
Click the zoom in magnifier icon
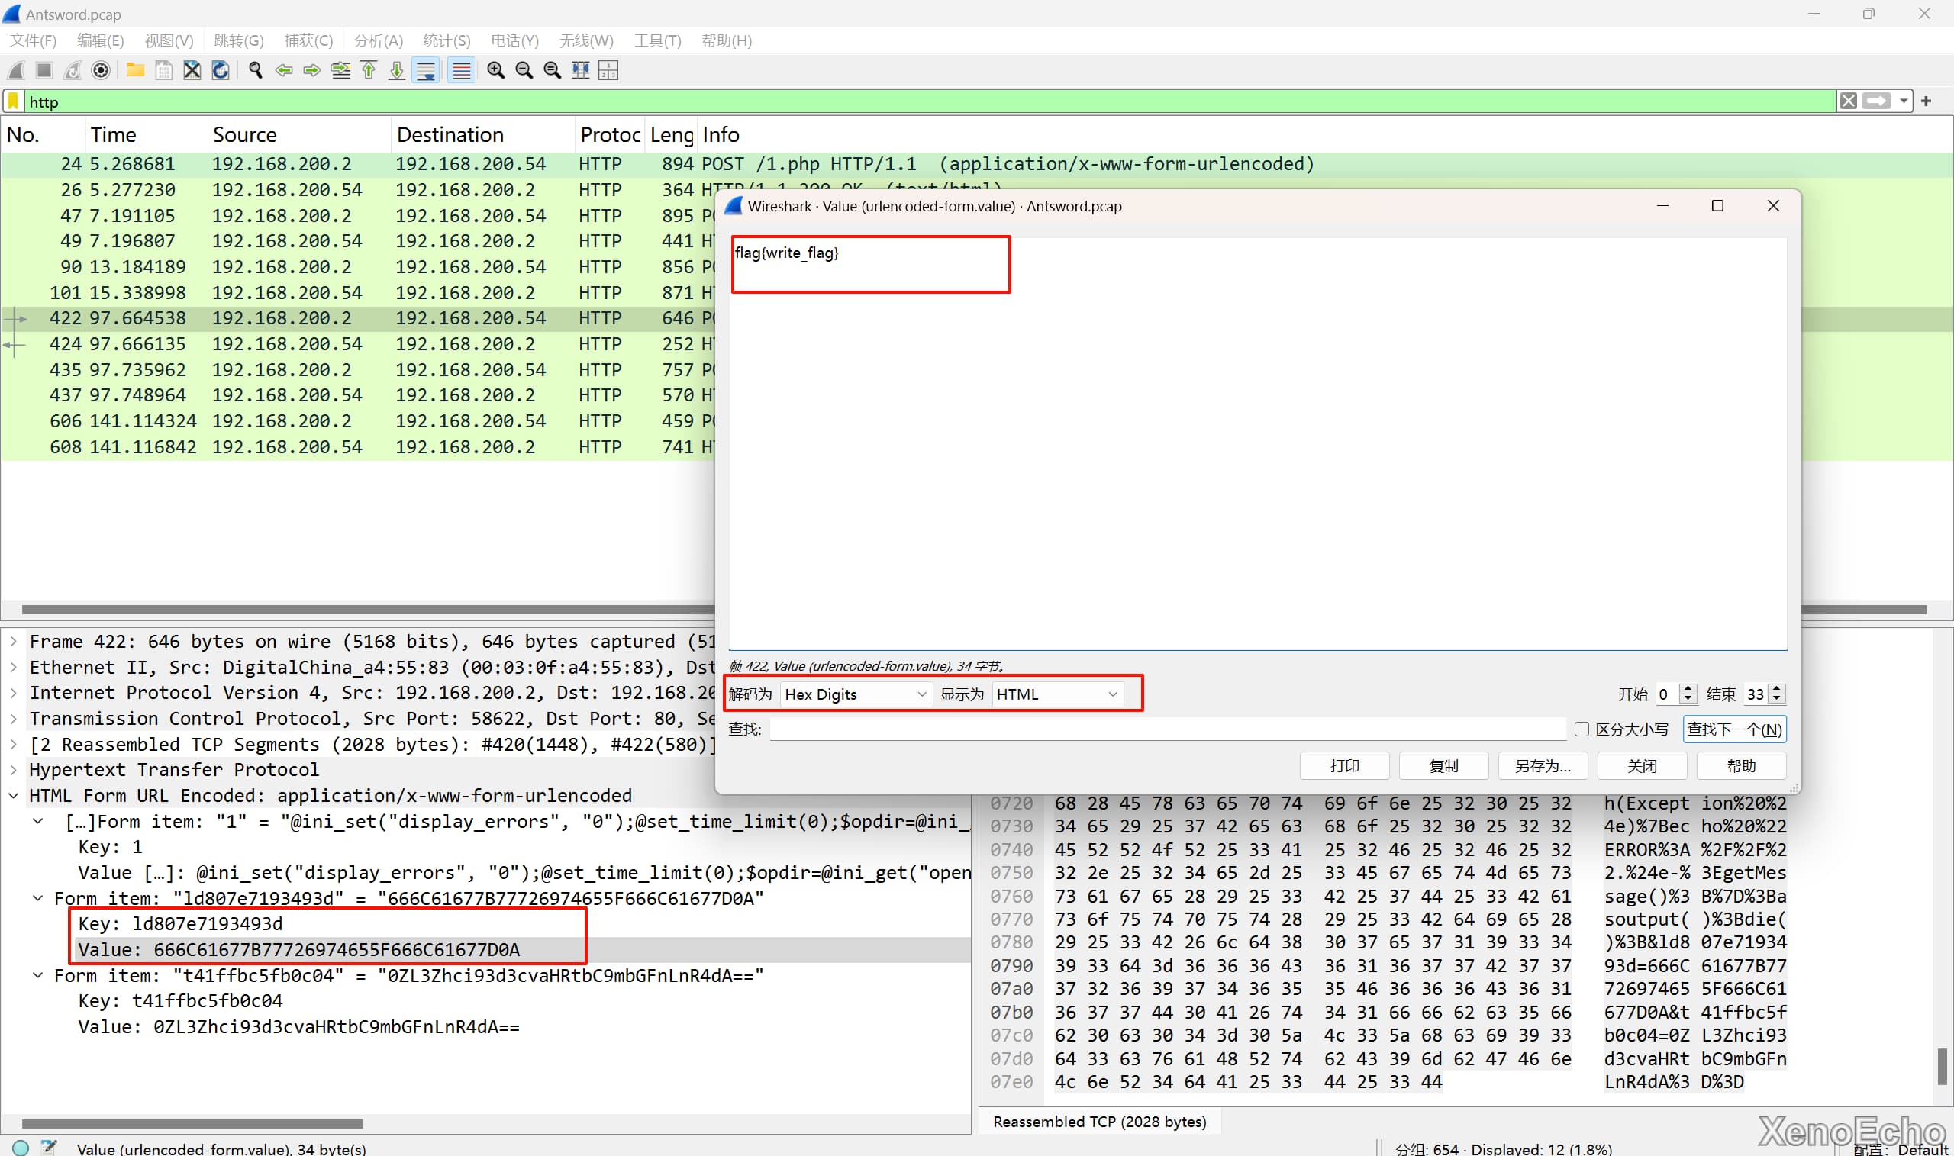coord(495,71)
